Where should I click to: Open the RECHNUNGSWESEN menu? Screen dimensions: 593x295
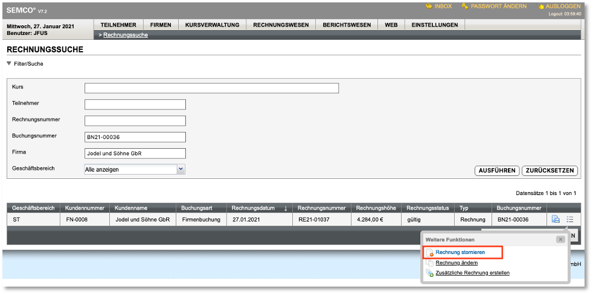[281, 25]
